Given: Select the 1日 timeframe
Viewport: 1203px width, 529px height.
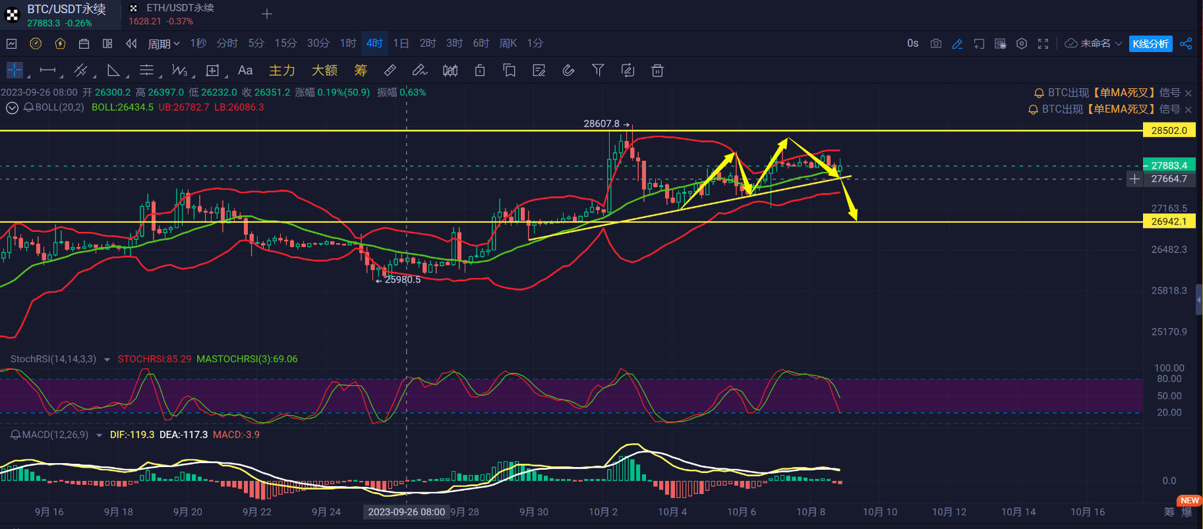Looking at the screenshot, I should pyautogui.click(x=401, y=43).
